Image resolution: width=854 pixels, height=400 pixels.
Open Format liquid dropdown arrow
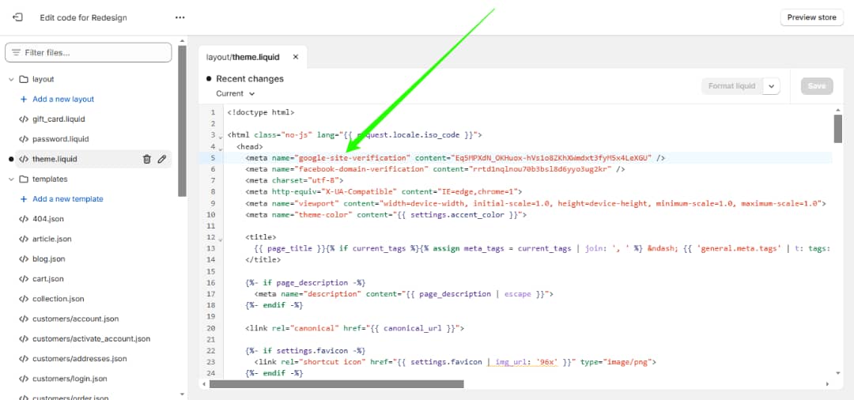772,86
